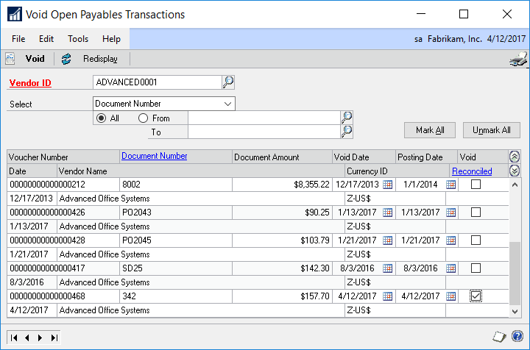Viewport: 530px width, 350px height.
Task: Open the Edit menu
Action: (x=46, y=38)
